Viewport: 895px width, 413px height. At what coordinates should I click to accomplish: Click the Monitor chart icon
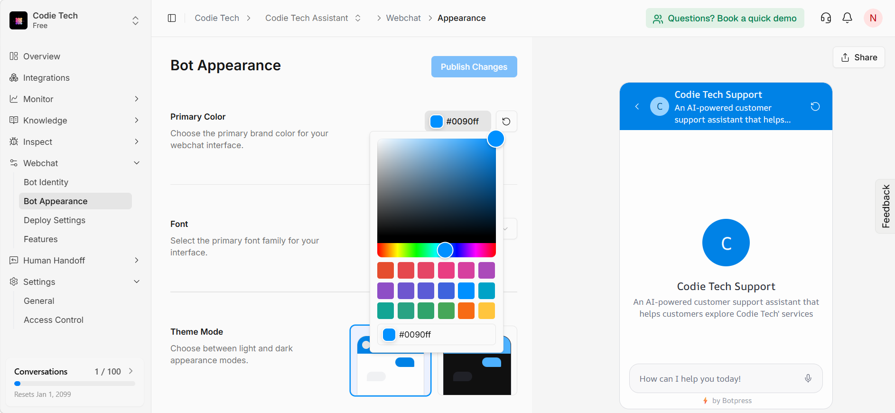click(x=14, y=99)
